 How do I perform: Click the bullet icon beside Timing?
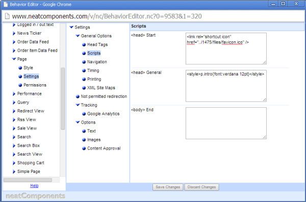84,71
